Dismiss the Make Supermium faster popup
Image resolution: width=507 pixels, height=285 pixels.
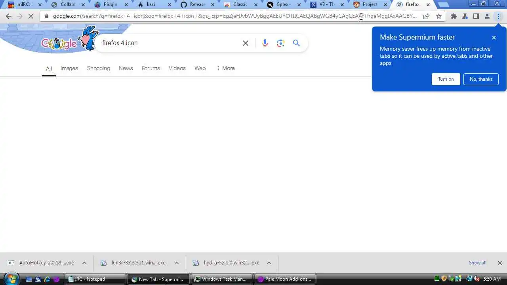[494, 38]
